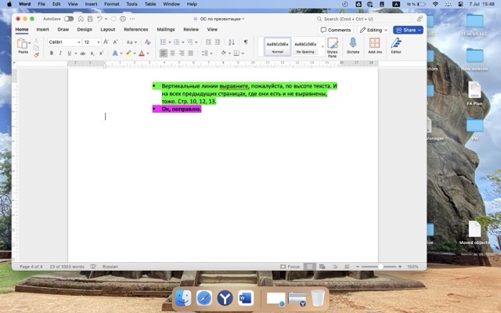Switch to the References tab

click(x=135, y=29)
